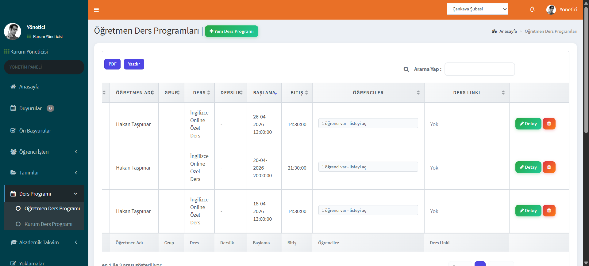Click the search magnifier icon

click(406, 69)
